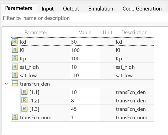The height and width of the screenshot is (135, 168).
Task: Sort by the Parameter column header
Action: pyautogui.click(x=36, y=32)
